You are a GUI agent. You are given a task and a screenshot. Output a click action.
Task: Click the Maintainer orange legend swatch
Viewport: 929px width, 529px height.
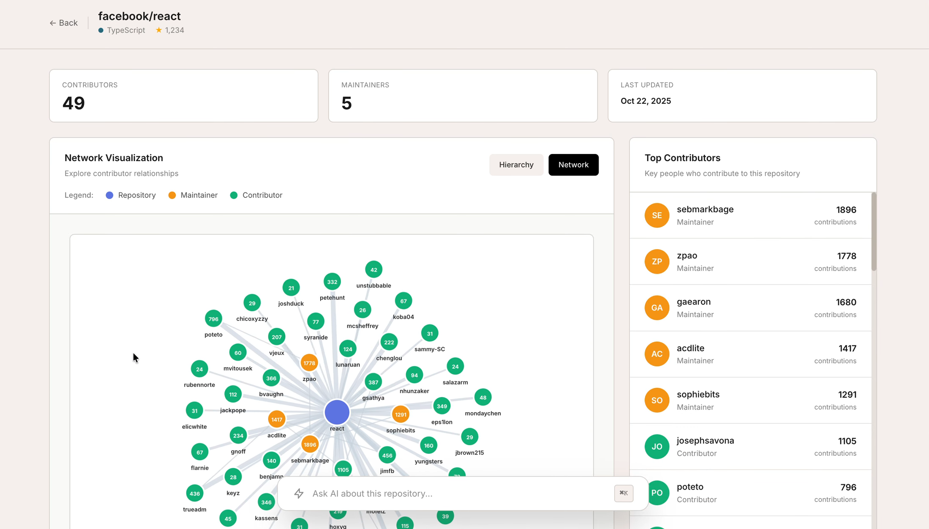tap(172, 195)
